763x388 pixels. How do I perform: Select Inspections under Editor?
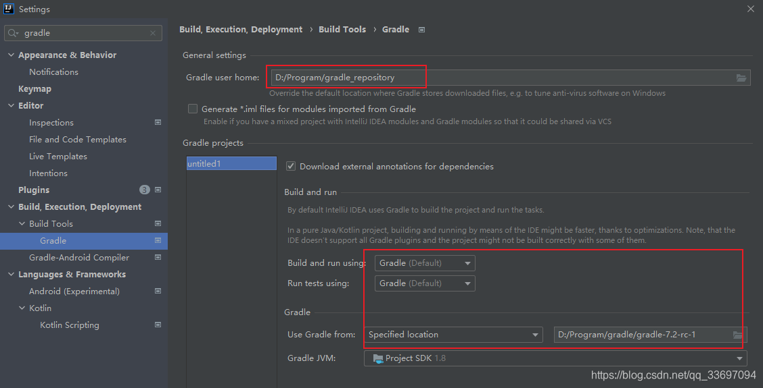coord(51,122)
